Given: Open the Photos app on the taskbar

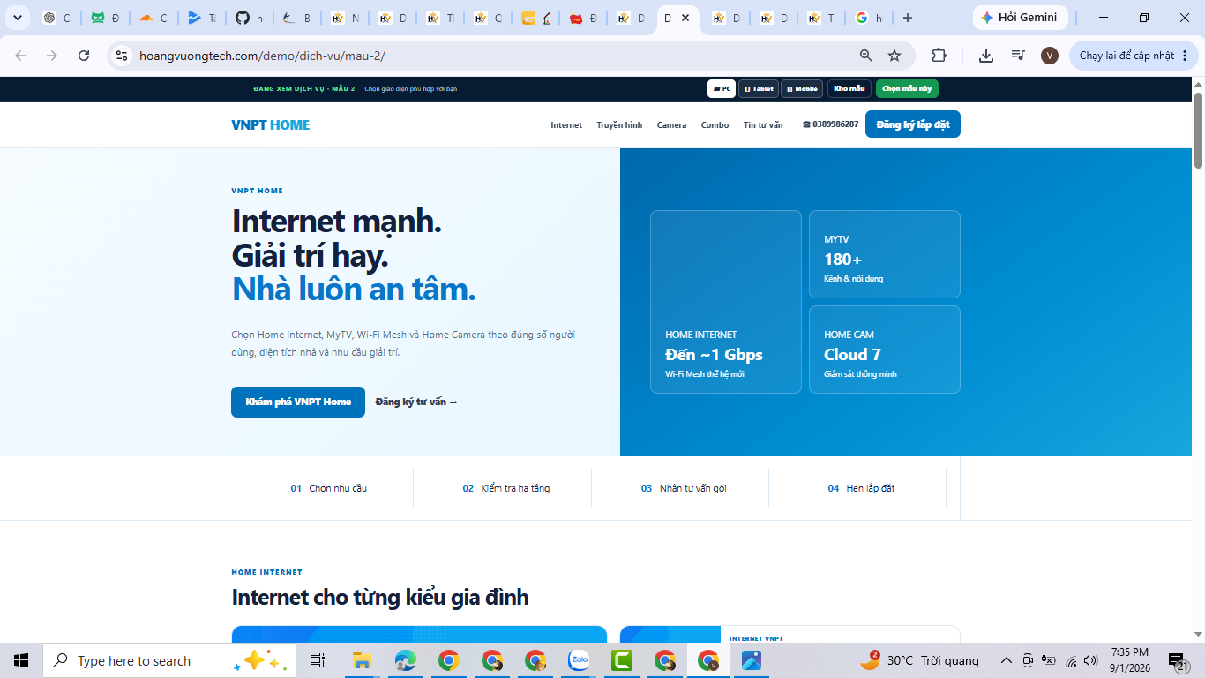Looking at the screenshot, I should click(x=752, y=660).
